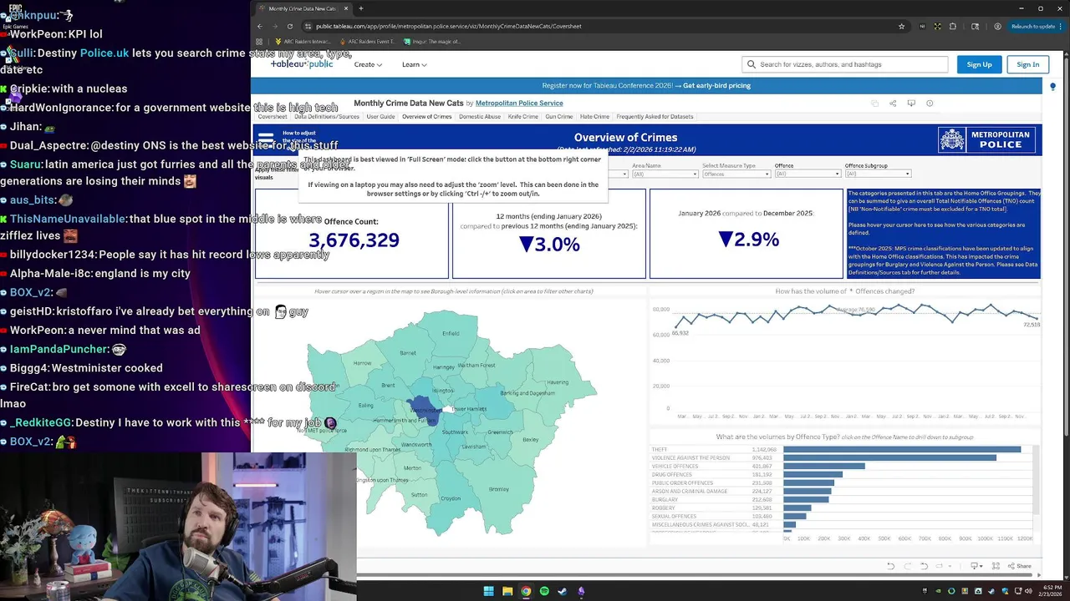Open Steam from the taskbar
This screenshot has height=601, width=1070.
click(563, 591)
